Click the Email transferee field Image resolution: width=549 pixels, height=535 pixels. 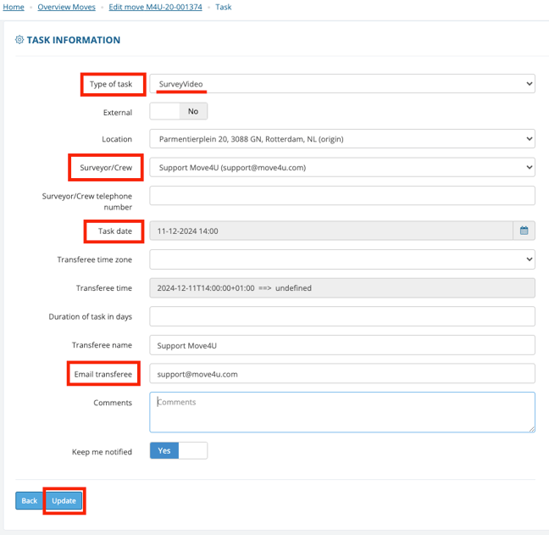(x=342, y=374)
